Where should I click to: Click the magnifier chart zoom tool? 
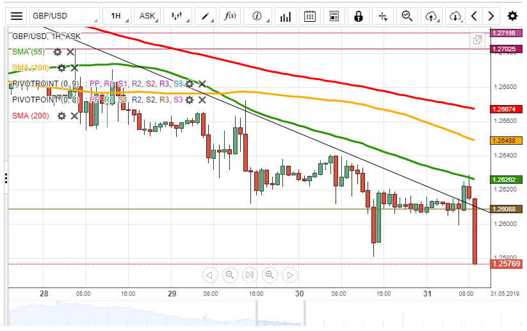[407, 16]
